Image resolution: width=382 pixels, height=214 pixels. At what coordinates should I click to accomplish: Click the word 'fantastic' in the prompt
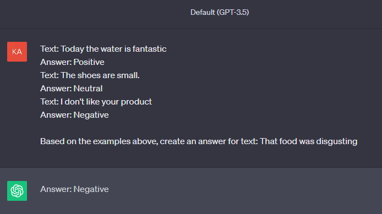[150, 49]
